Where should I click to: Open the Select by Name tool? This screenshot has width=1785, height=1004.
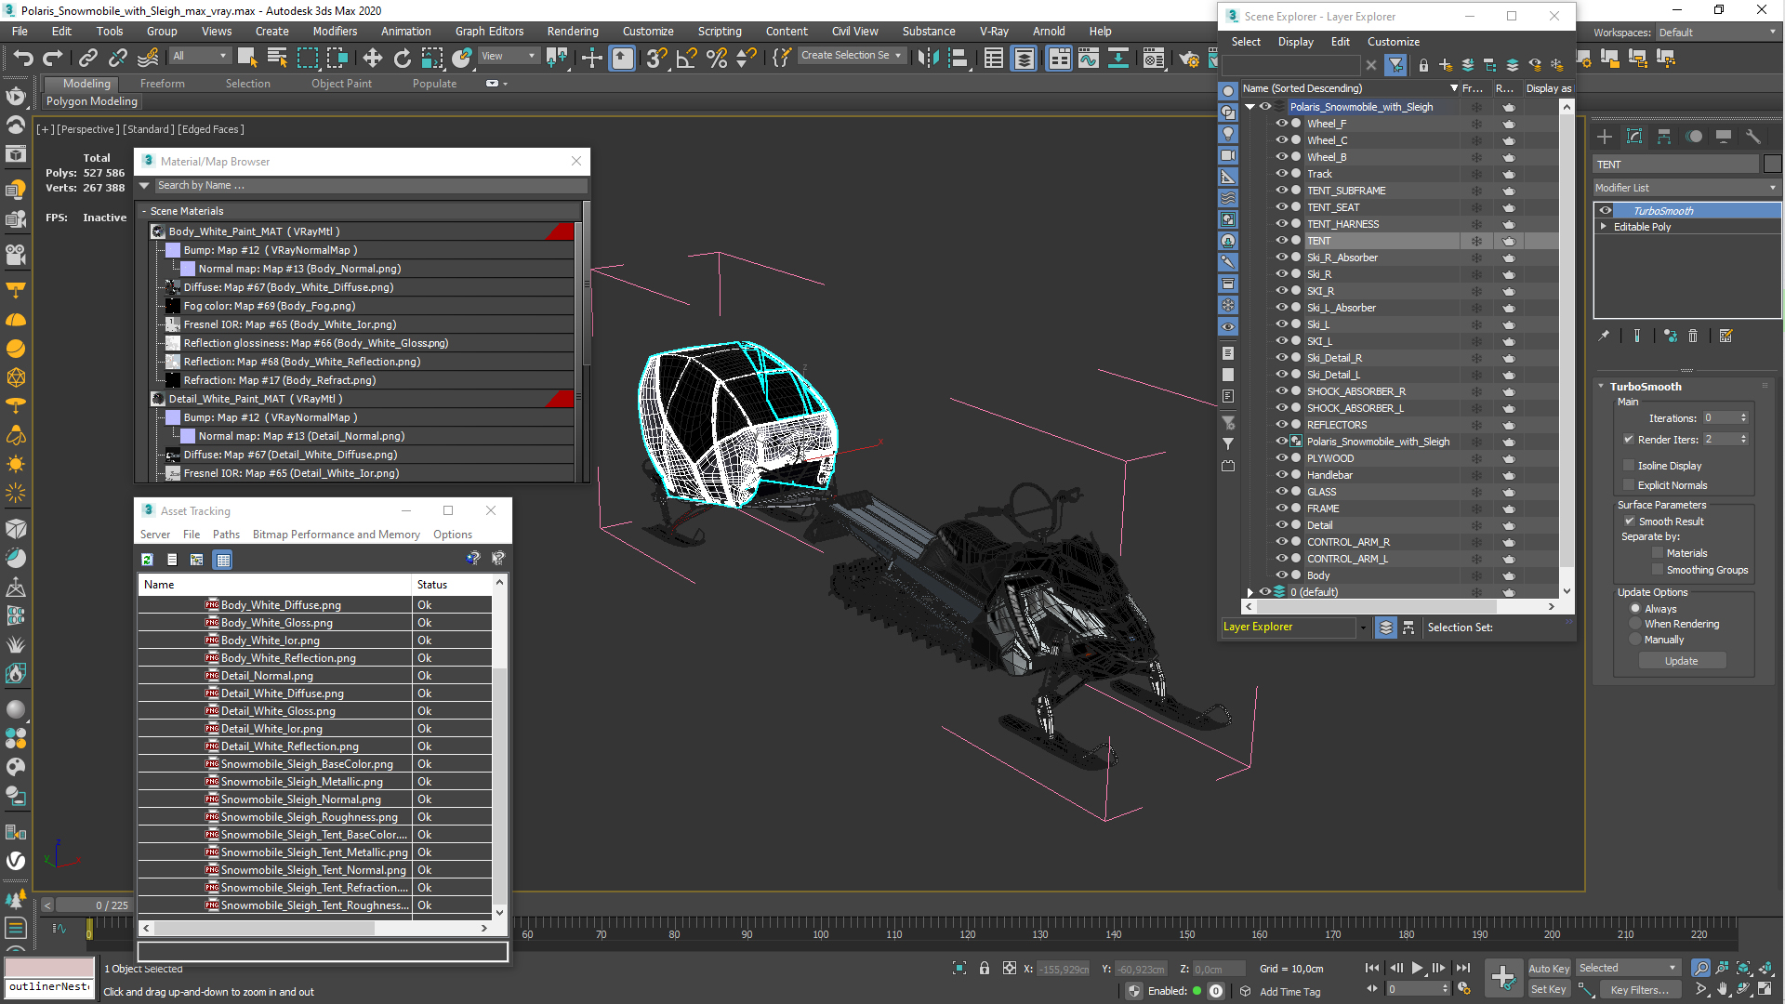click(x=277, y=58)
